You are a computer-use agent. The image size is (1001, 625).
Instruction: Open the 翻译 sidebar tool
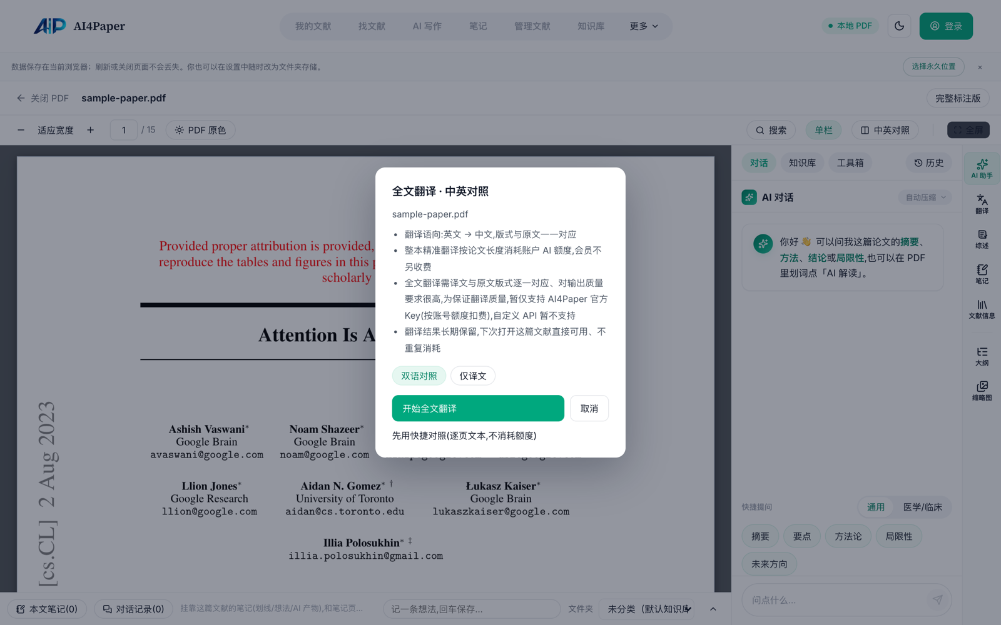click(982, 204)
